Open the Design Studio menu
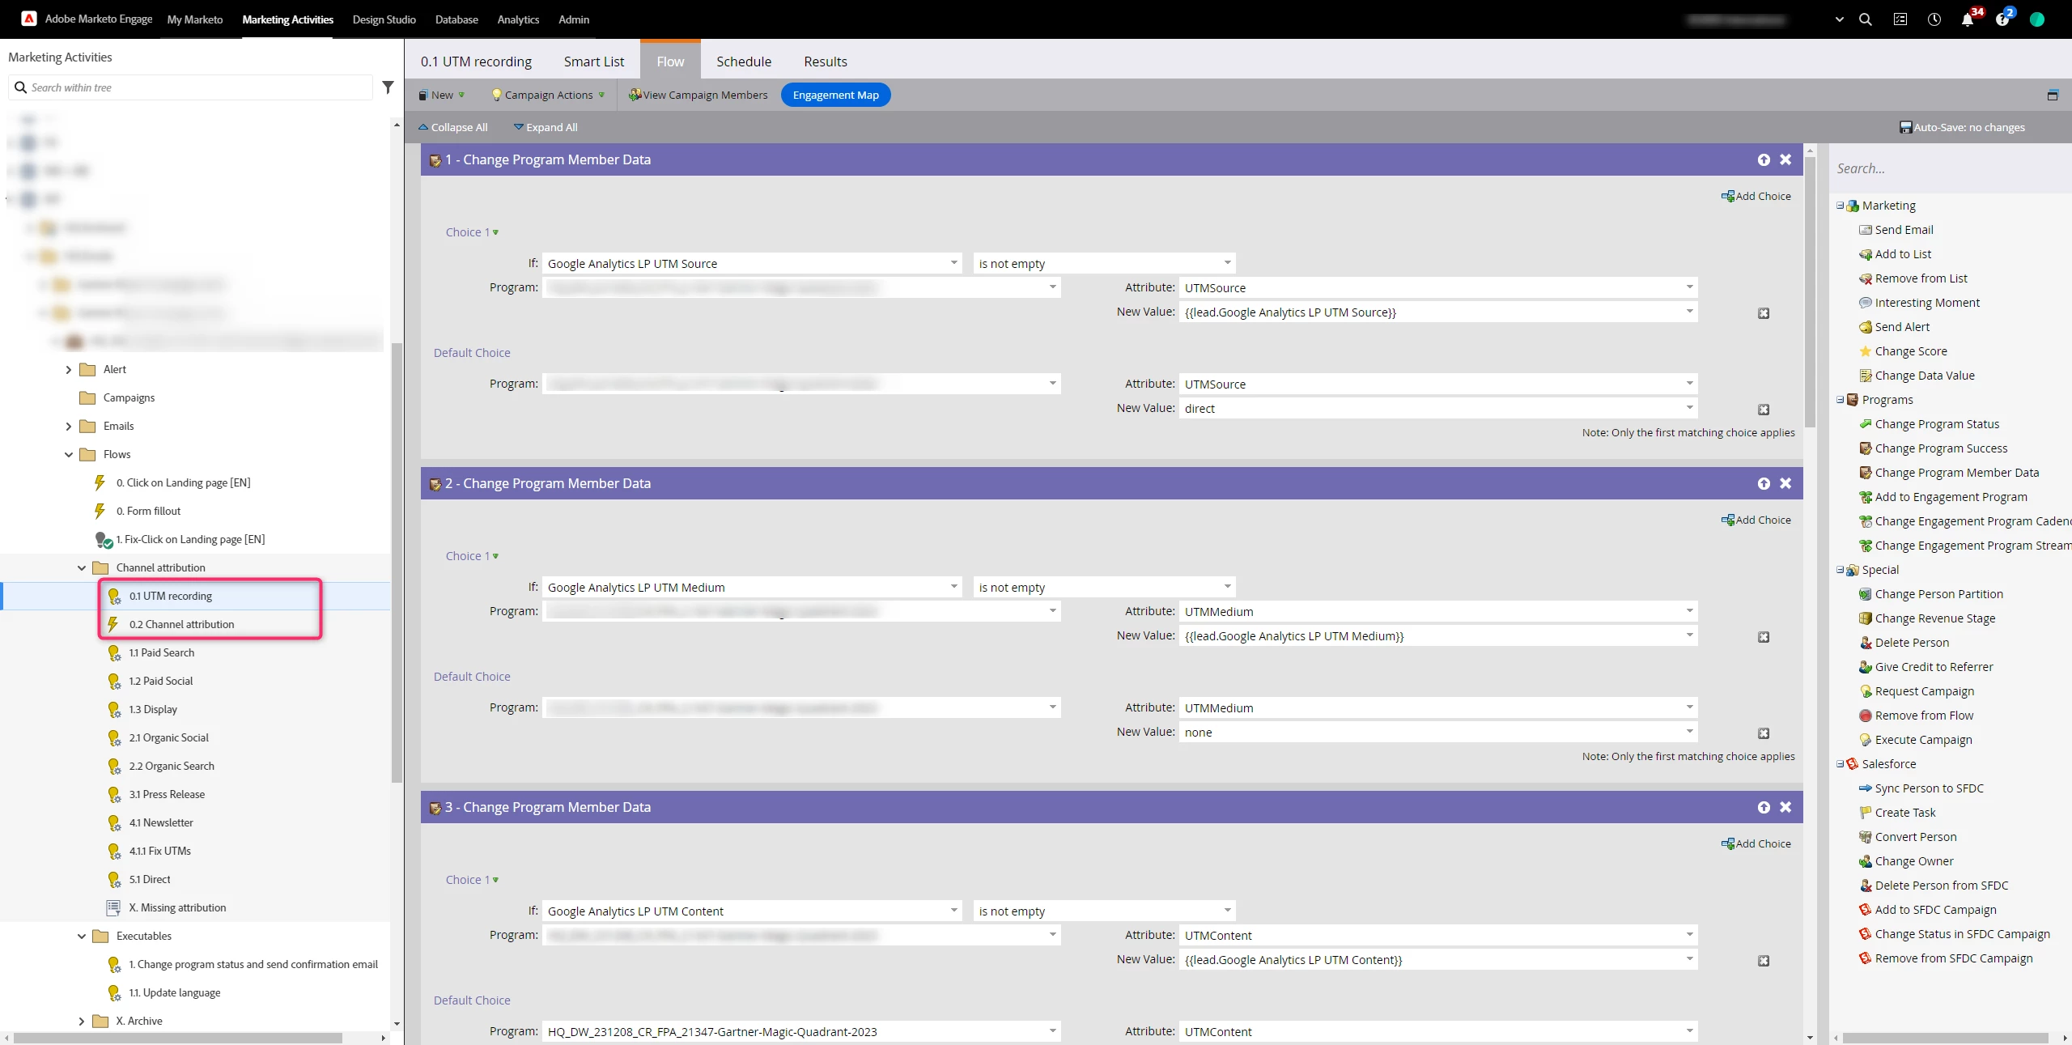Viewport: 2072px width, 1045px height. 384,19
